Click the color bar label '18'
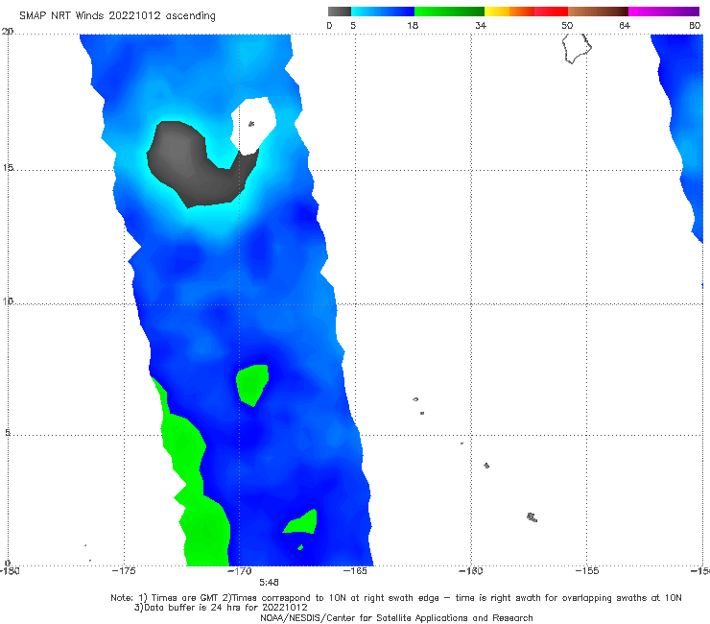 pyautogui.click(x=413, y=25)
